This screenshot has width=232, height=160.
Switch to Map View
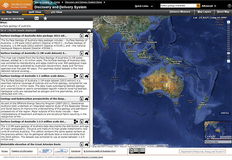11,12
